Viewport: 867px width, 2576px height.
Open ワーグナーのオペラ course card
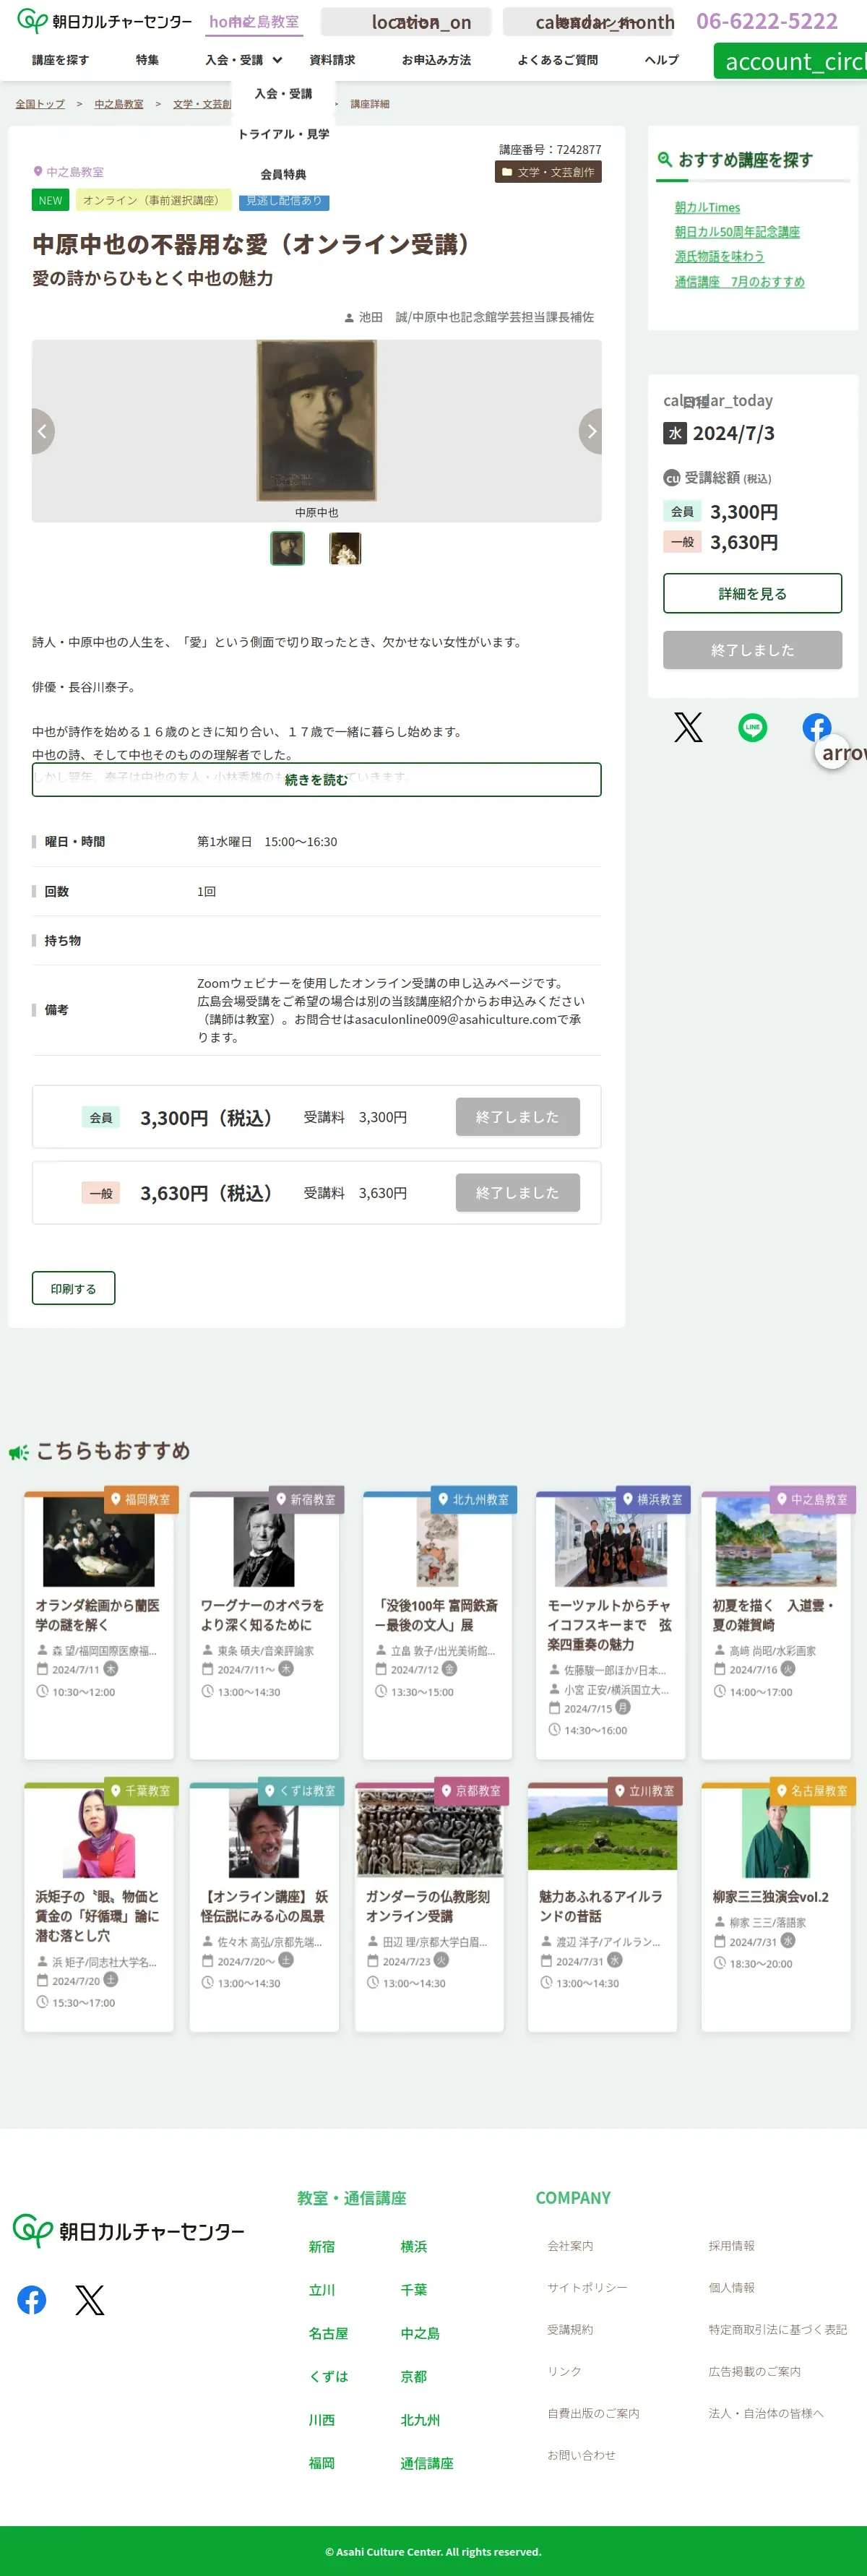pyautogui.click(x=264, y=1625)
